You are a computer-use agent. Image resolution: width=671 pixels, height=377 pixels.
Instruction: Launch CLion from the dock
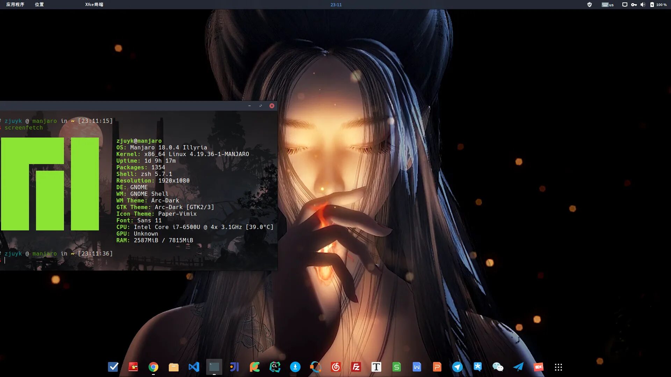point(275,367)
